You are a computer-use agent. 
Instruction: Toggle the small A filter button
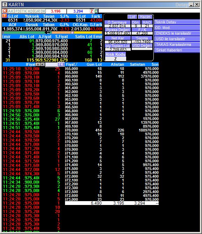click(38, 64)
